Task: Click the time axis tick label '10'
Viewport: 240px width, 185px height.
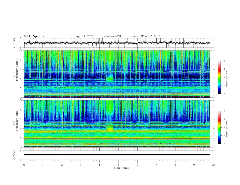Action: tap(213, 165)
